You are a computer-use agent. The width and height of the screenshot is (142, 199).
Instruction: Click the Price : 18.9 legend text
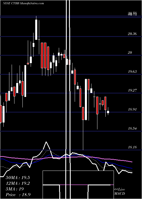click(18, 195)
